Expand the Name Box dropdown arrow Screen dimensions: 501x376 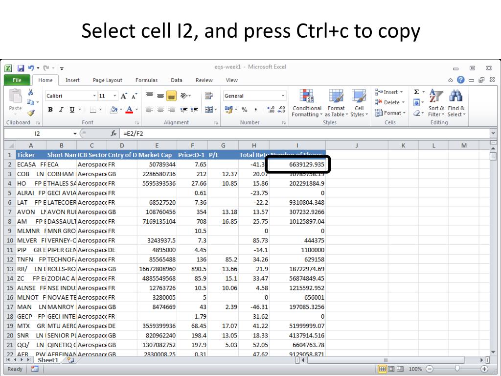tap(75, 133)
